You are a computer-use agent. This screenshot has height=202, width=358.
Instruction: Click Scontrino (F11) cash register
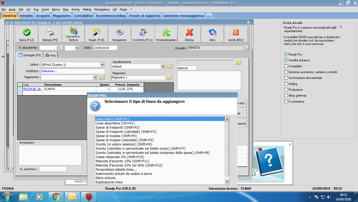pyautogui.click(x=143, y=34)
